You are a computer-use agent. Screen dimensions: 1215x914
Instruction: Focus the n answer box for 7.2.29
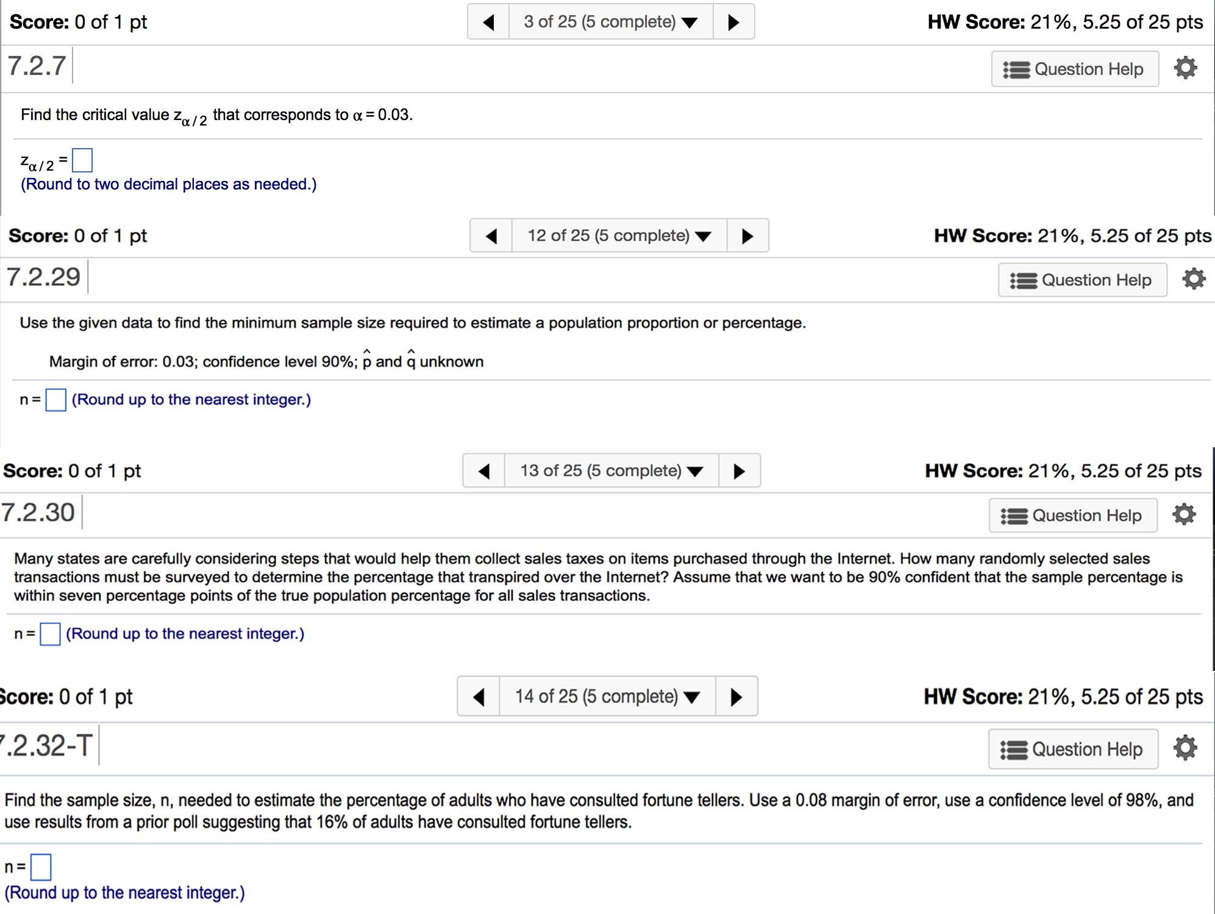coord(56,400)
